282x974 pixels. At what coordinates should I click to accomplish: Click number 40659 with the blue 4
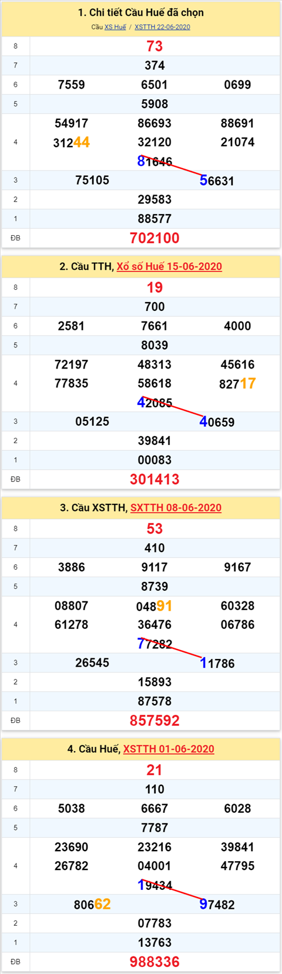point(217,421)
